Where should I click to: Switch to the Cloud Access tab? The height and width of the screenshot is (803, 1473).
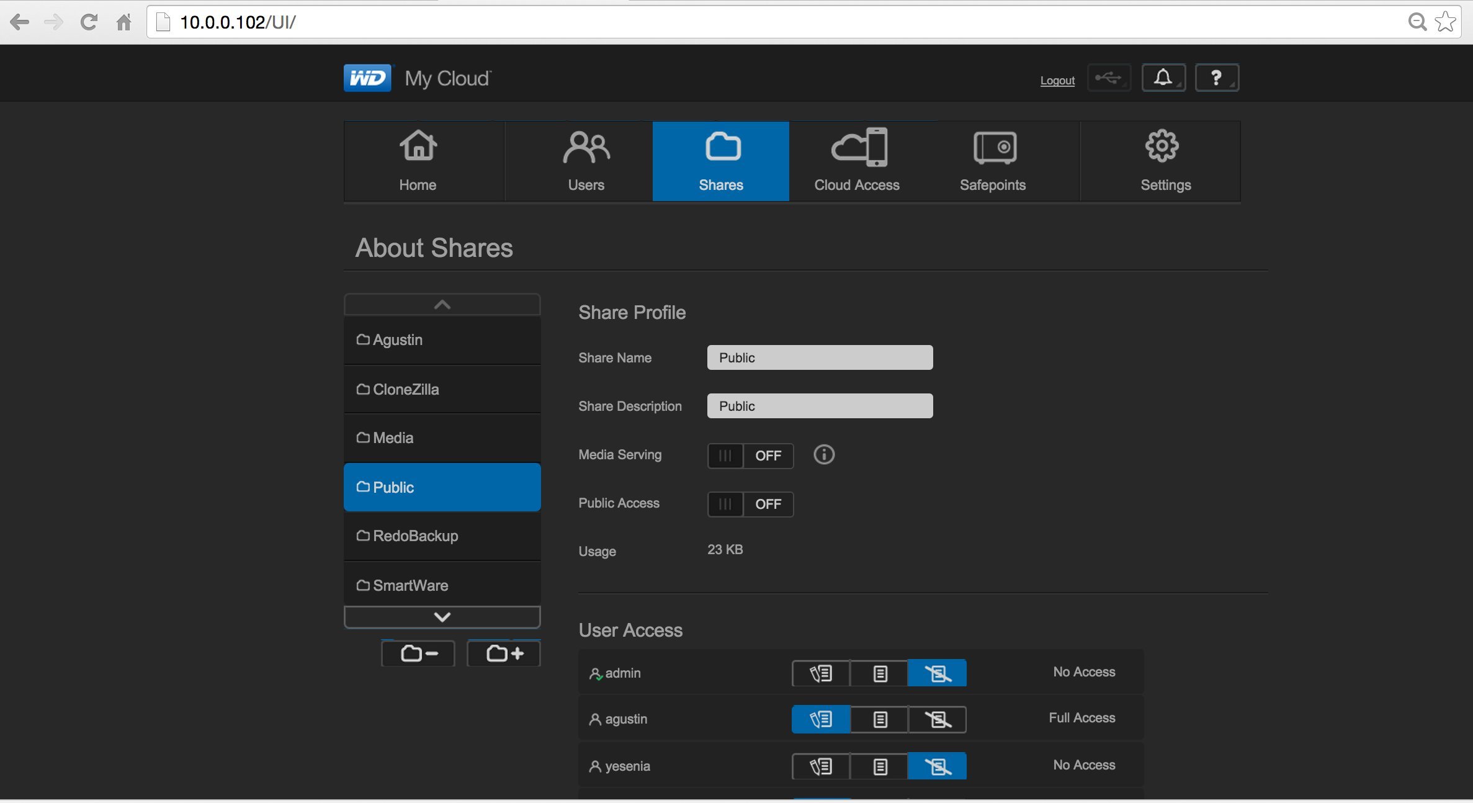(856, 161)
